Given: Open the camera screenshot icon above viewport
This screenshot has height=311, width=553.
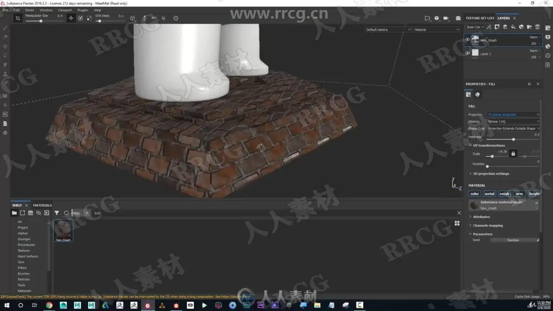Looking at the screenshot, I should (x=458, y=18).
